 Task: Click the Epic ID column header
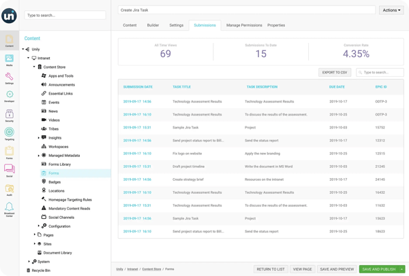pos(381,87)
